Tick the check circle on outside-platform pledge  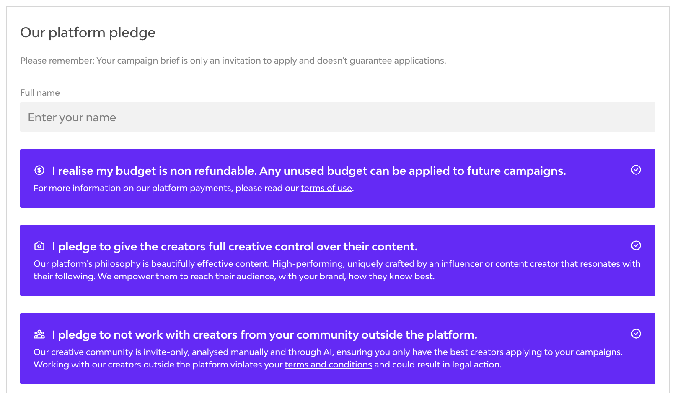point(636,334)
